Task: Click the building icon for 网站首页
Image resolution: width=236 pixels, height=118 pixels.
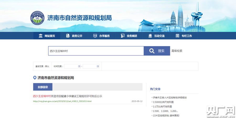Action: point(40,36)
